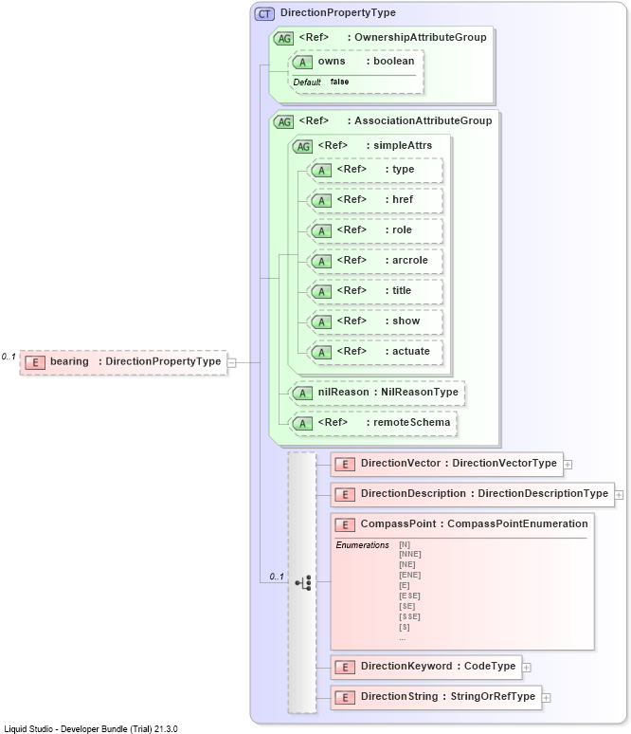This screenshot has width=631, height=734.
Task: Click the E icon of DirectionDescription element
Action: 345,495
